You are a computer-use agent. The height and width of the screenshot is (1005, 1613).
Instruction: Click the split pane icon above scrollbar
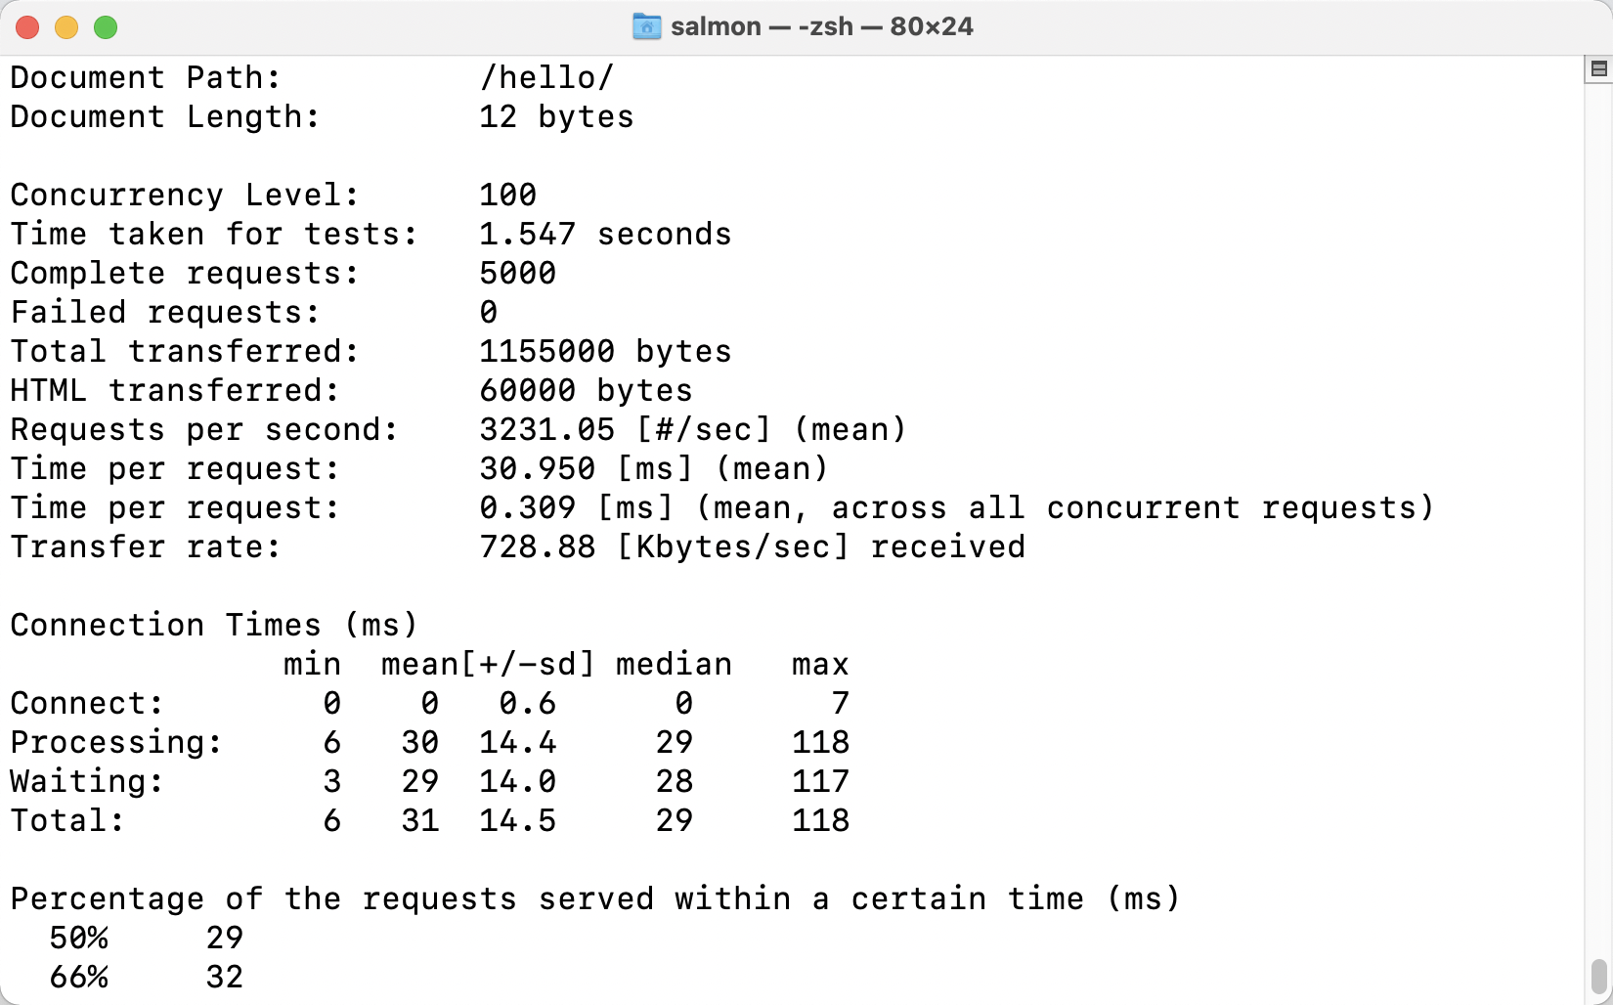(x=1598, y=68)
